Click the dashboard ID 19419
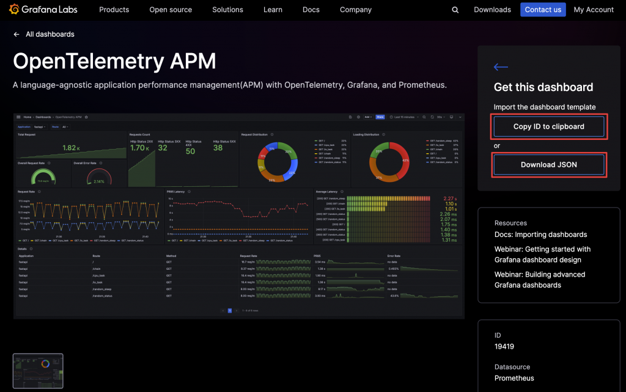The height and width of the screenshot is (392, 626). click(x=504, y=347)
